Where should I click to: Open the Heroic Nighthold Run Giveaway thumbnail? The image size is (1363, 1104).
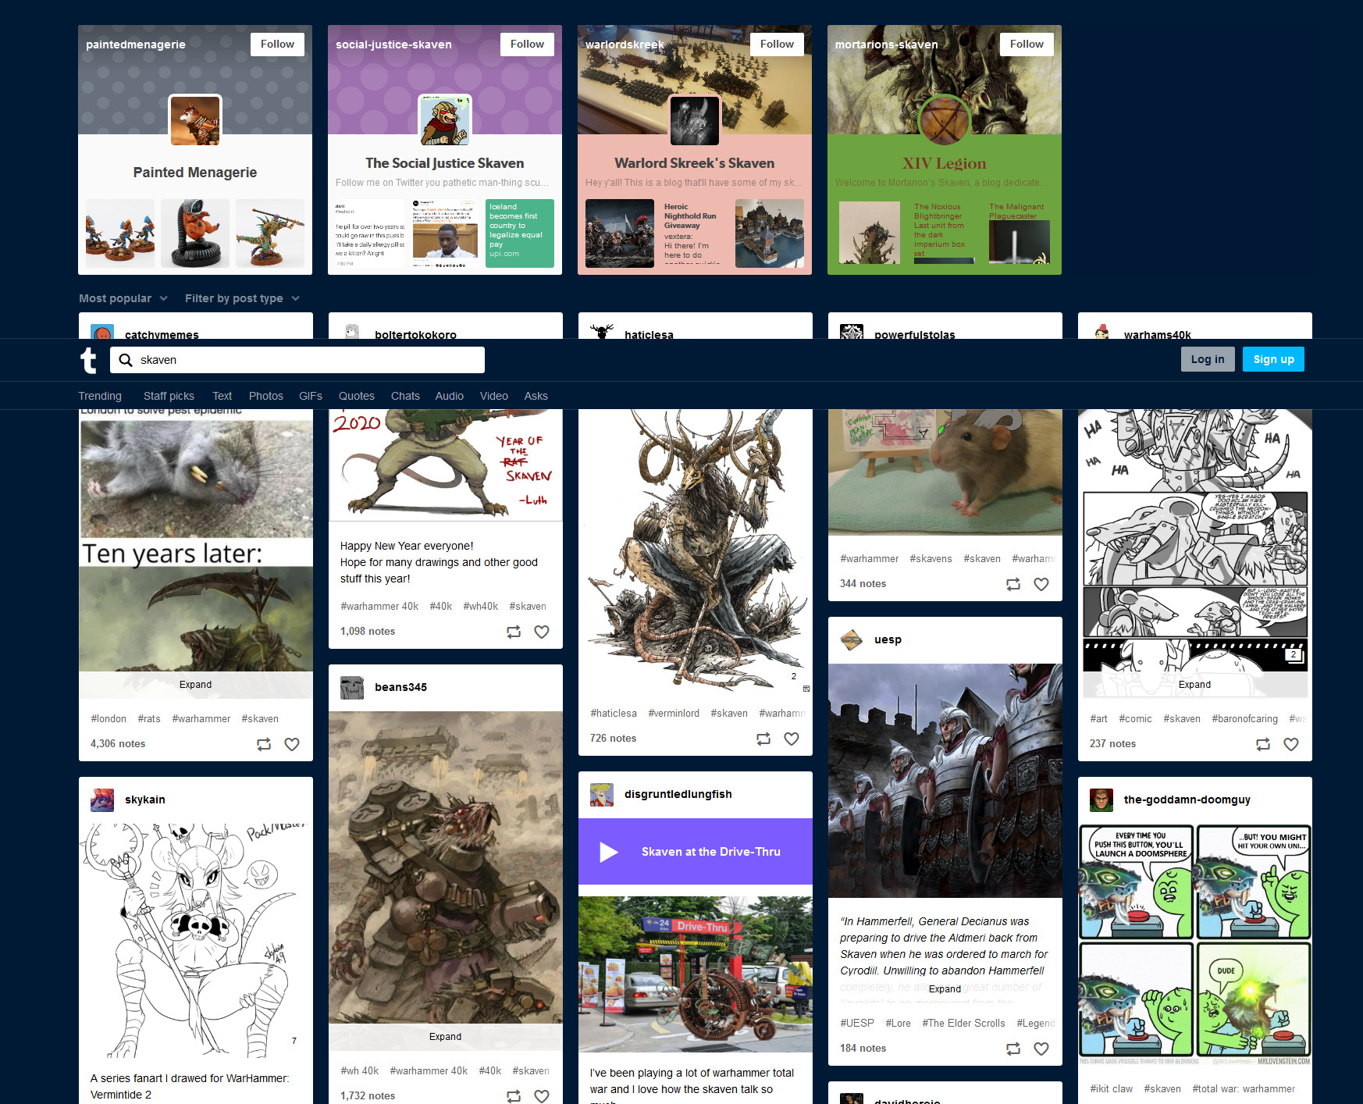(x=695, y=233)
